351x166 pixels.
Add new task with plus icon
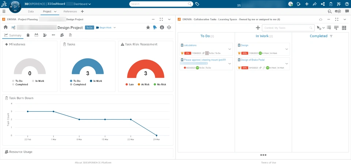point(258,28)
